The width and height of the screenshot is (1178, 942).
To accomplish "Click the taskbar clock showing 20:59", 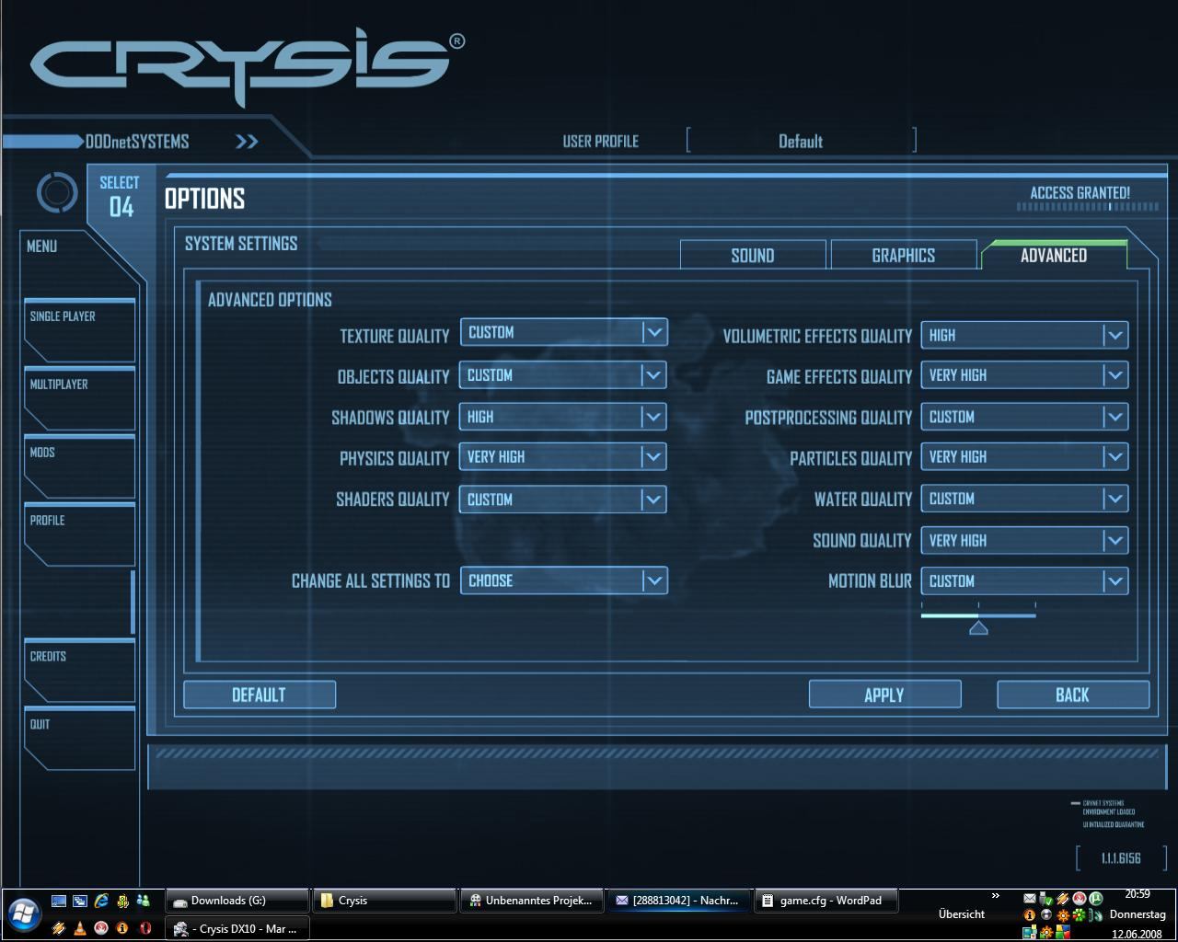I will pyautogui.click(x=1138, y=894).
